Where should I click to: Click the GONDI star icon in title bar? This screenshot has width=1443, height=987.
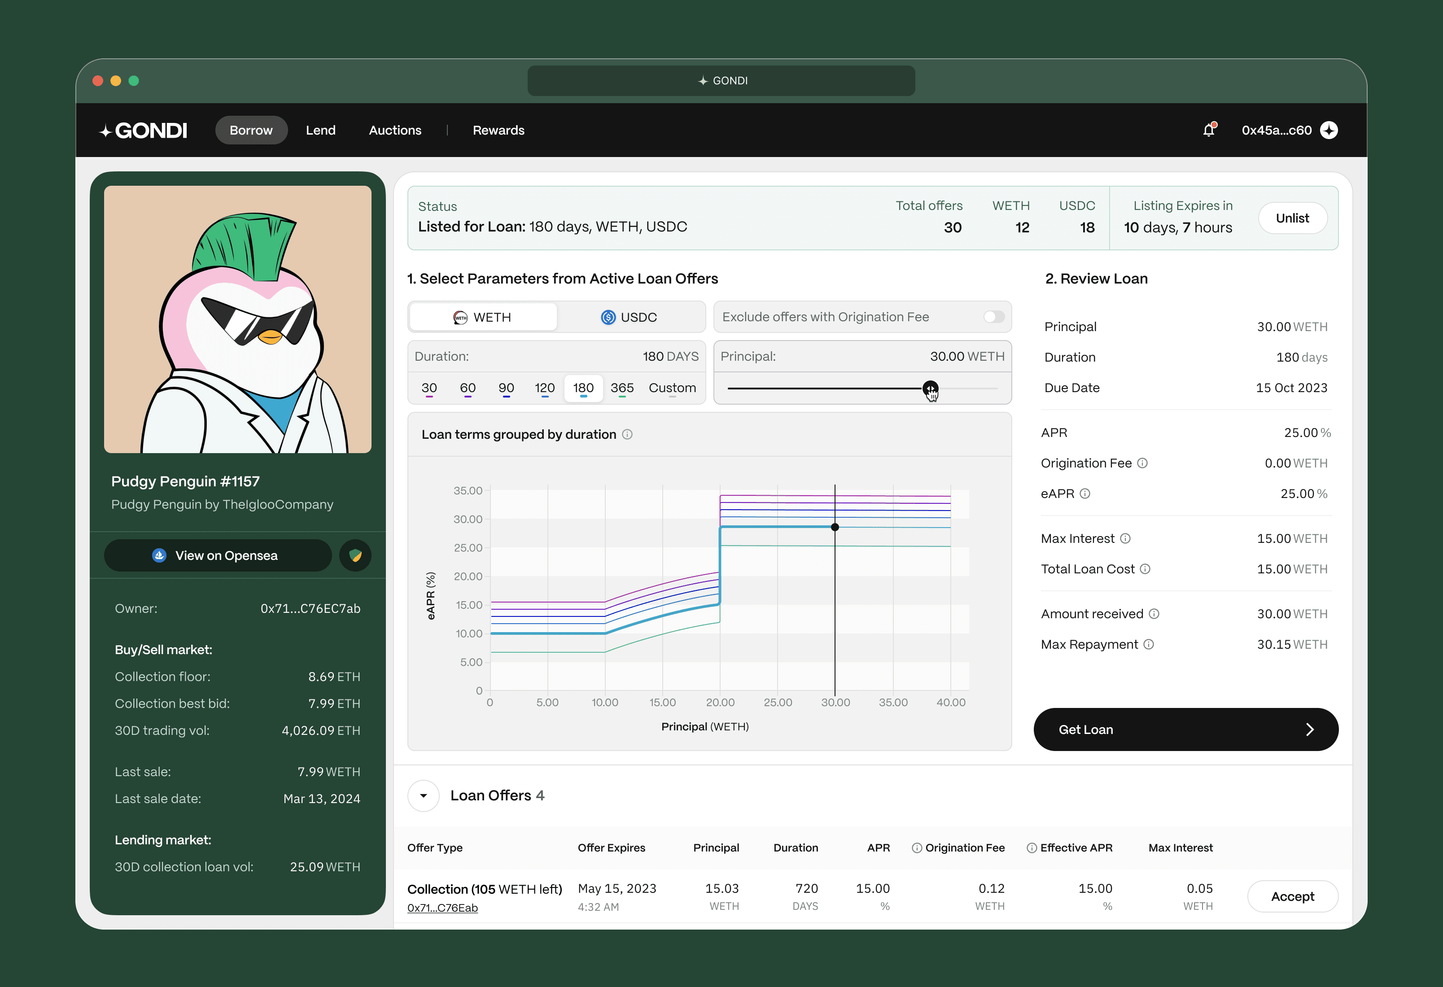click(703, 81)
